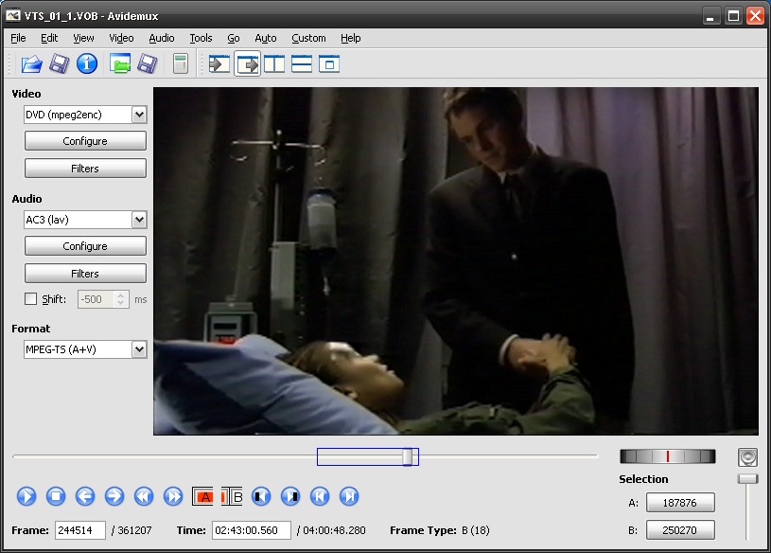Step to next frame arrow
Screen dimensions: 771x553
pyautogui.click(x=114, y=496)
